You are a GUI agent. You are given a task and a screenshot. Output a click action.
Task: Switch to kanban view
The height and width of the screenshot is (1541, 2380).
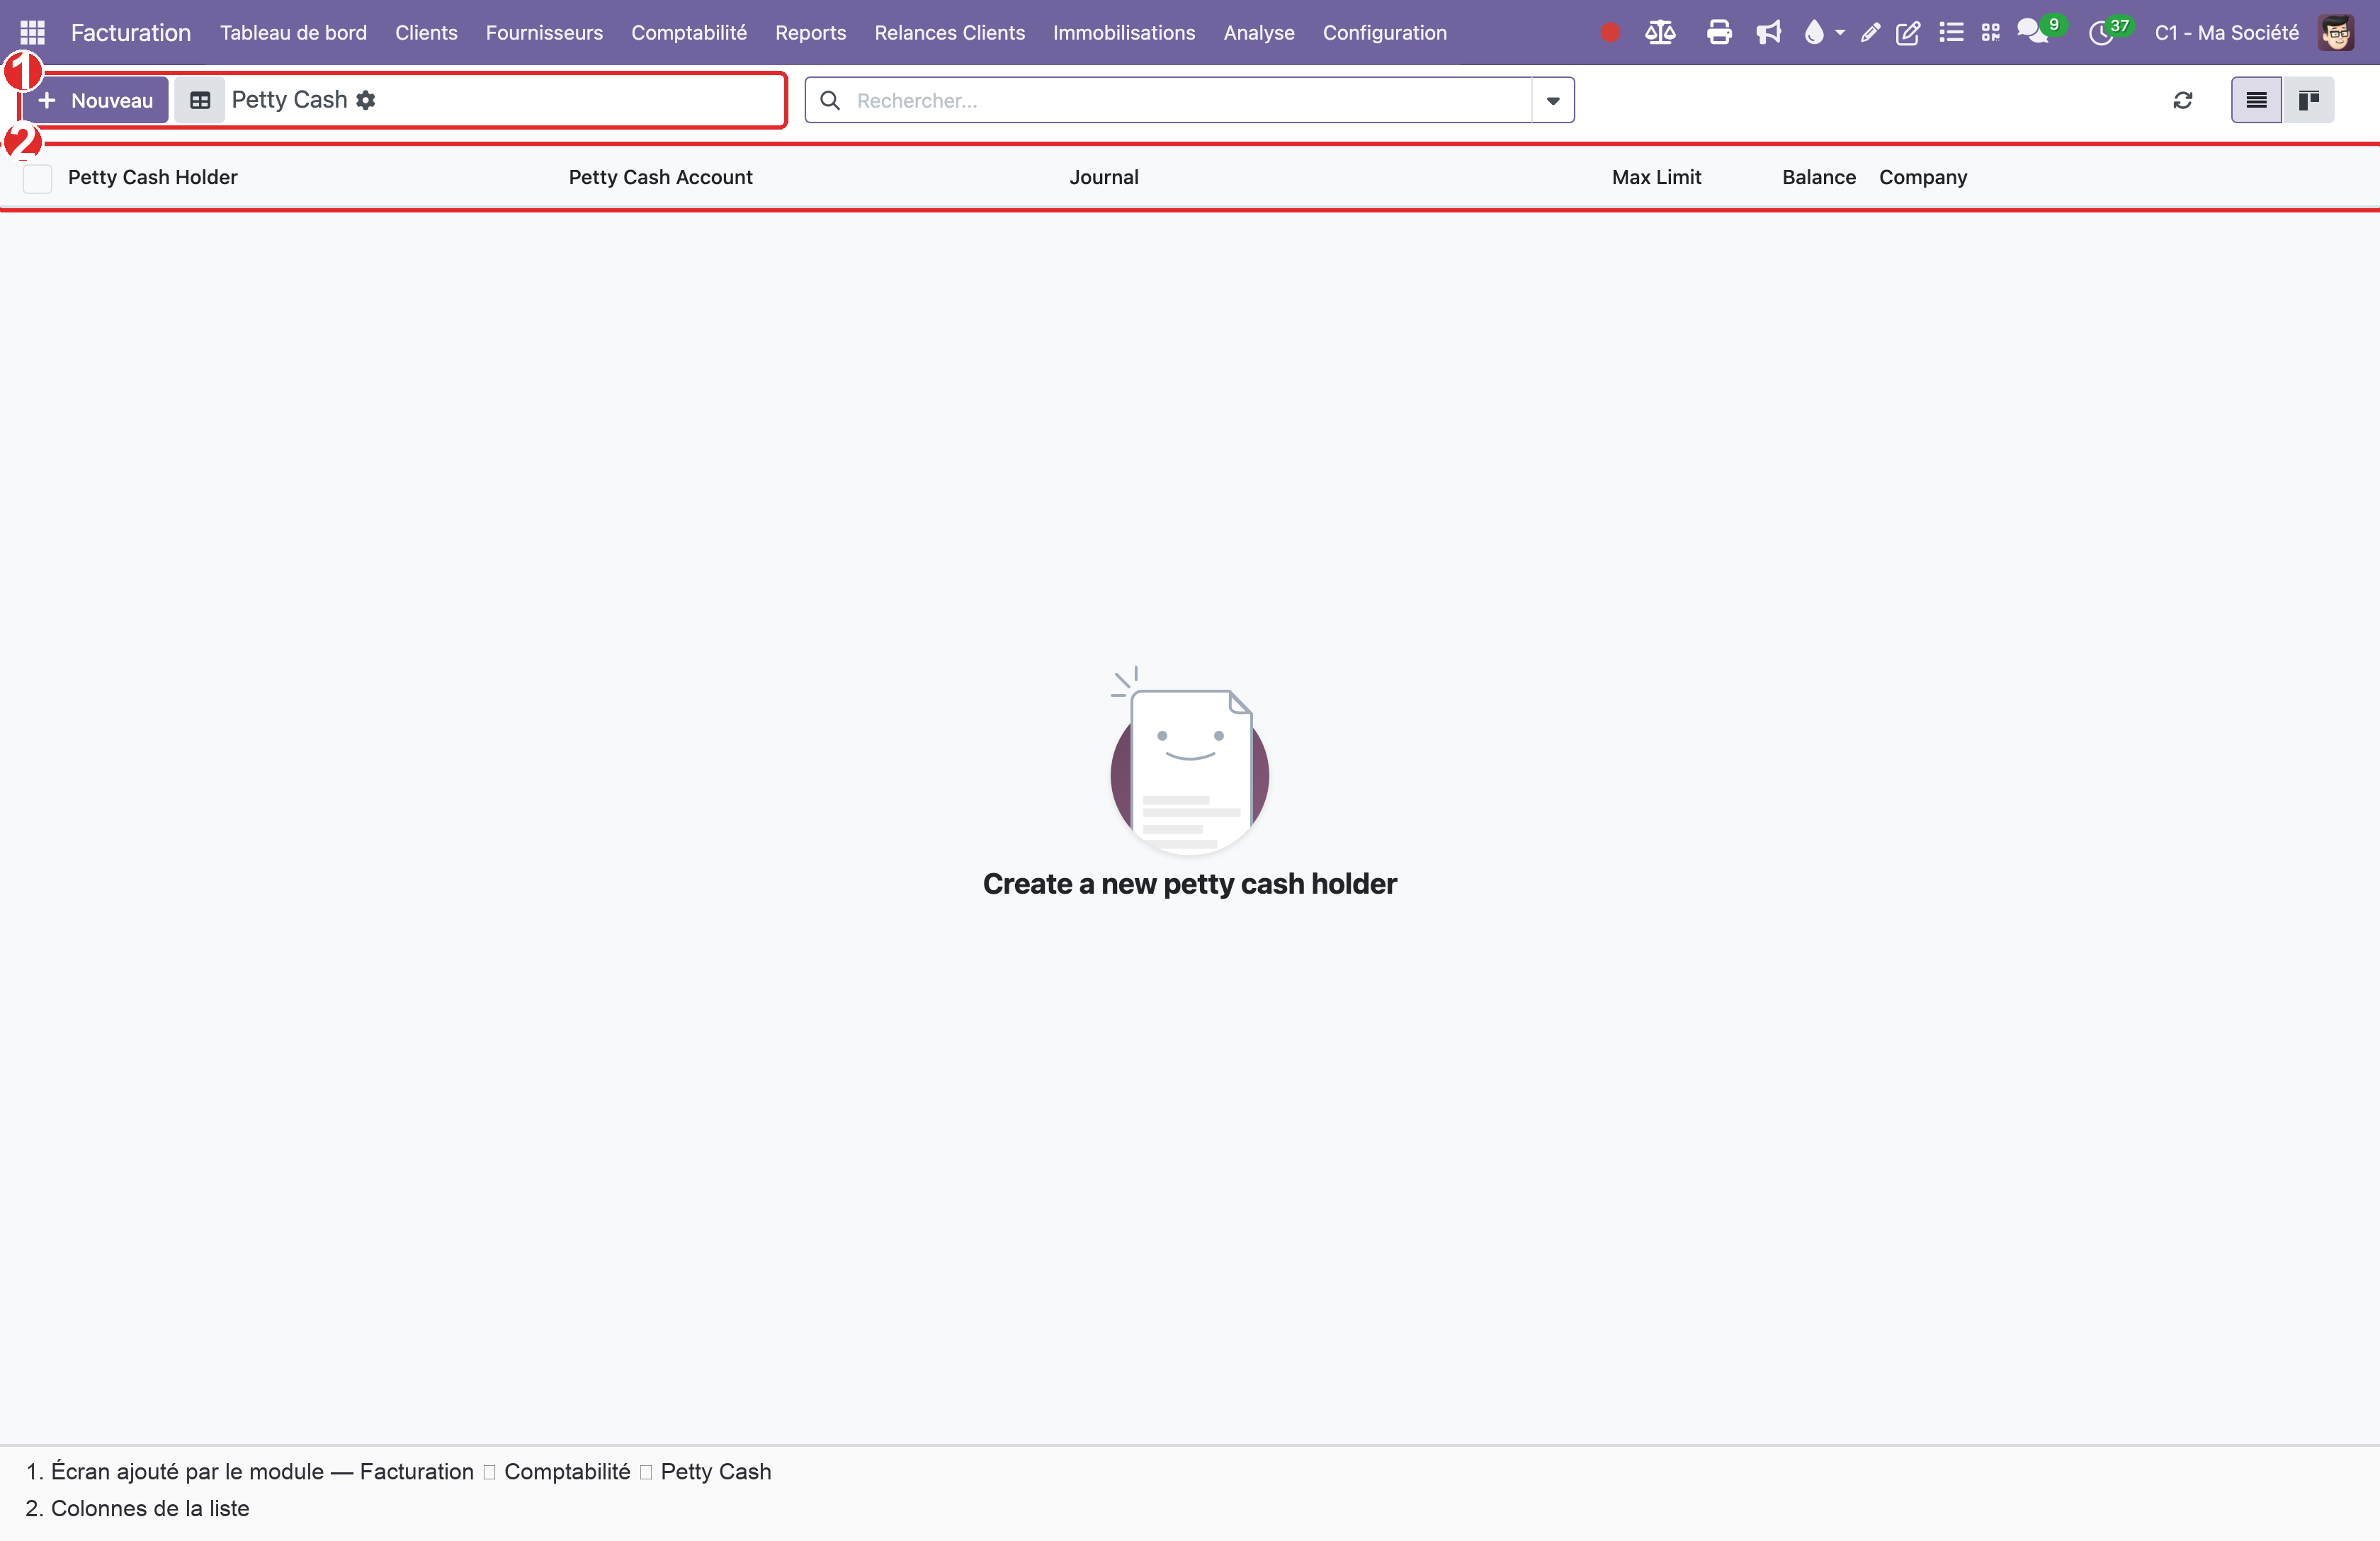coord(2308,100)
